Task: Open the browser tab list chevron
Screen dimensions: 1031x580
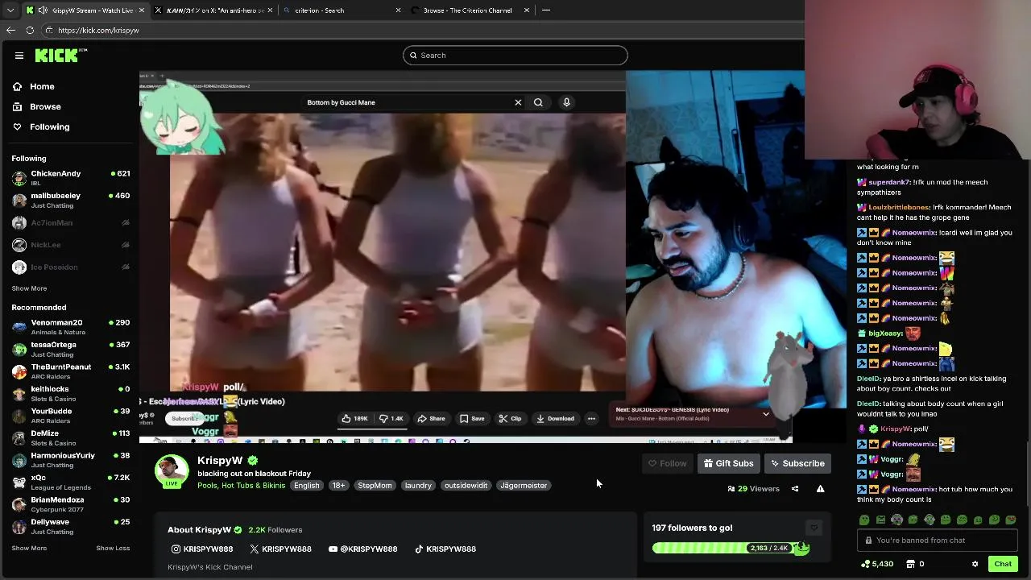Action: 10,10
